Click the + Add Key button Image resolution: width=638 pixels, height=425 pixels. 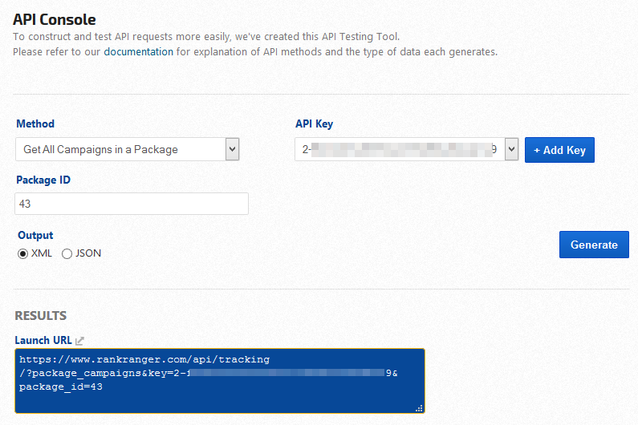point(559,150)
